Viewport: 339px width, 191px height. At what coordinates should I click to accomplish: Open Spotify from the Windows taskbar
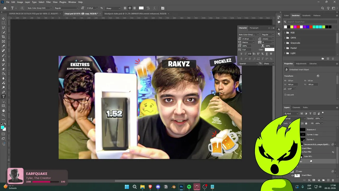point(189,187)
